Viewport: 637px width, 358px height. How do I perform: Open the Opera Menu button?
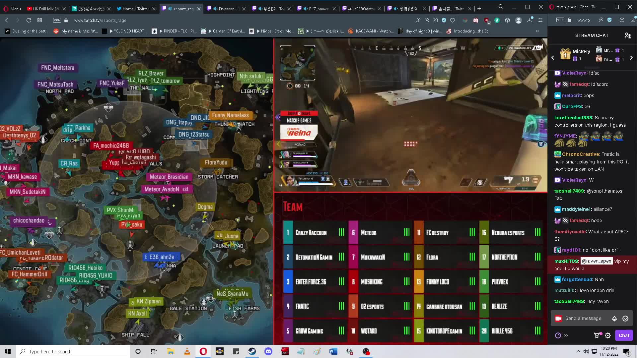point(12,9)
